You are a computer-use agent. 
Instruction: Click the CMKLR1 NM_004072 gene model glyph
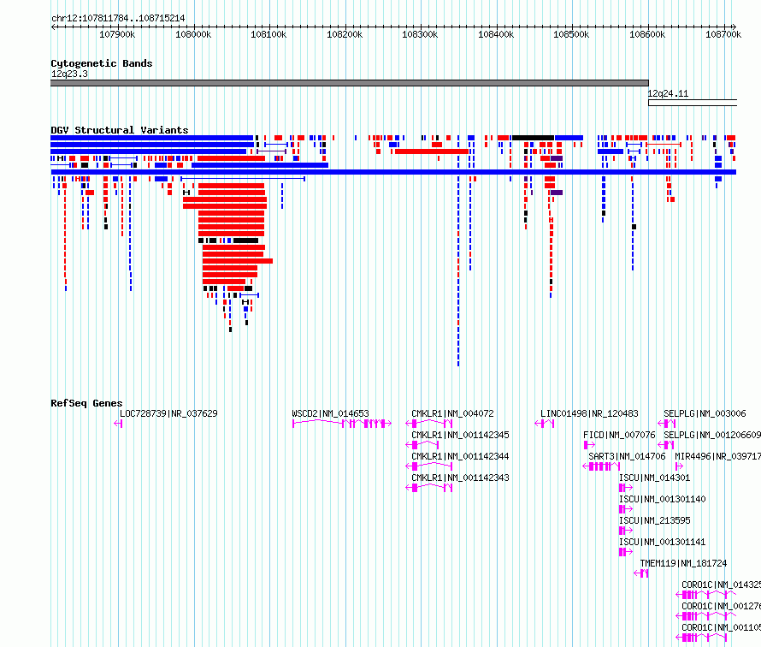pyautogui.click(x=429, y=424)
